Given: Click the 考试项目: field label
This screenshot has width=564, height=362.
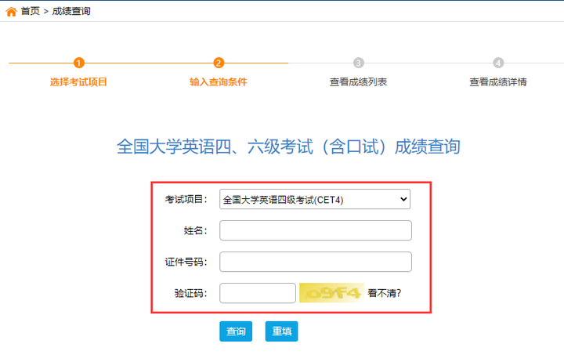Looking at the screenshot, I should (x=186, y=199).
